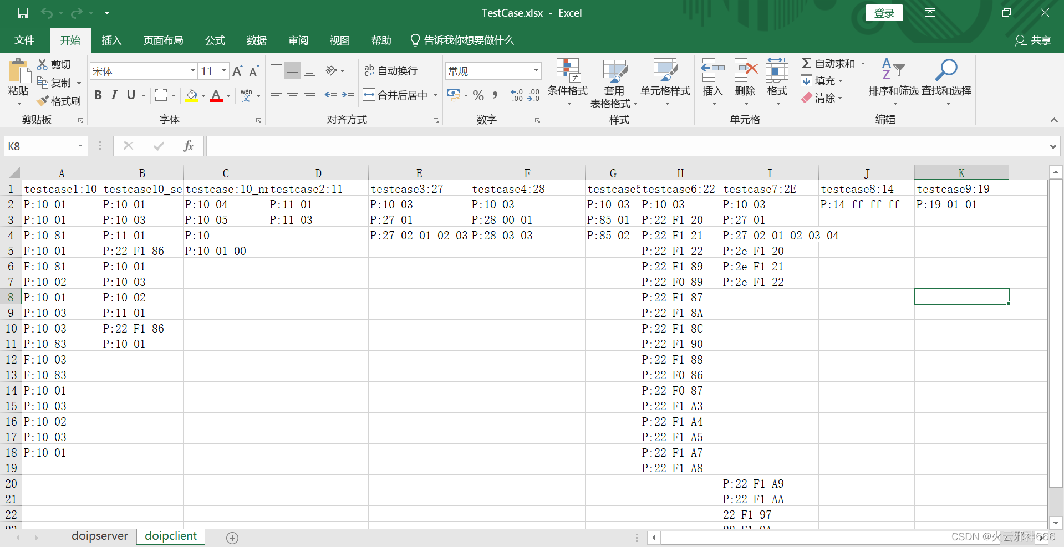This screenshot has height=547, width=1064.
Task: Toggle Bold formatting
Action: click(98, 95)
